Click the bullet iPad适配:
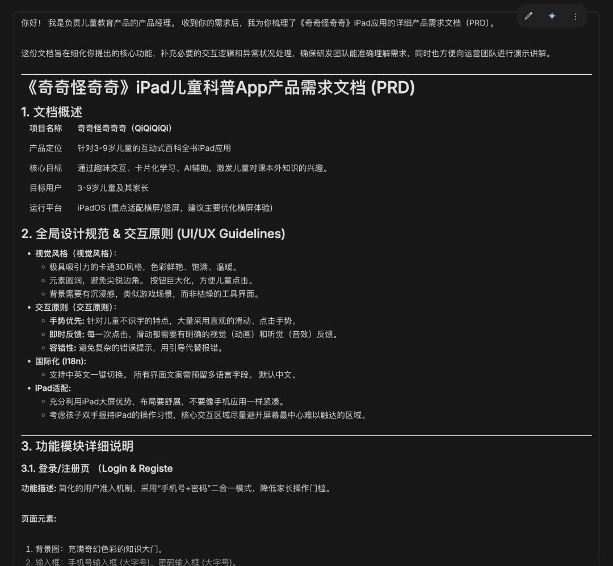Image resolution: width=613 pixels, height=566 pixels. (53, 388)
